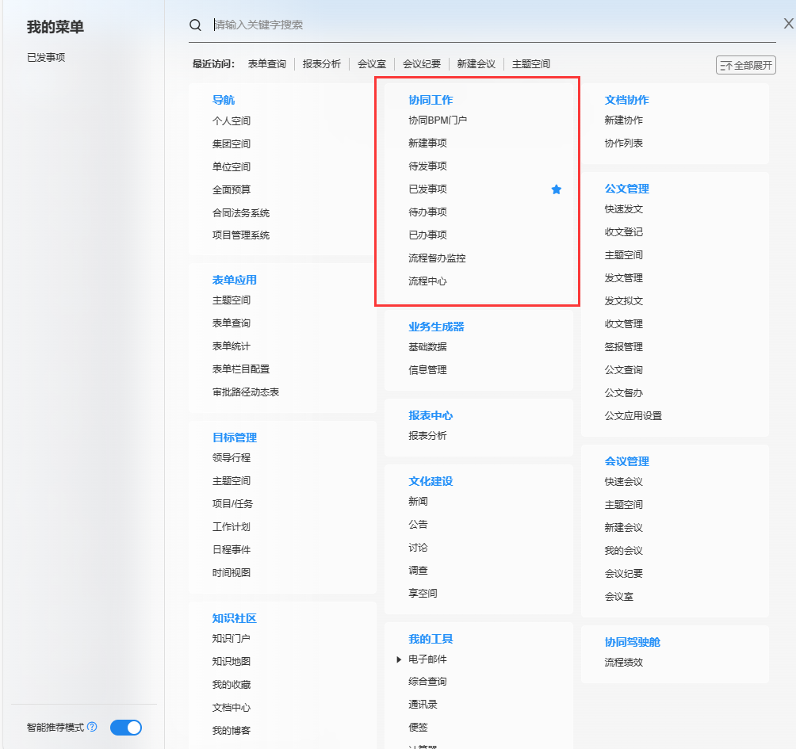
Task: Select 已发事项 in the left sidebar
Action: (46, 58)
